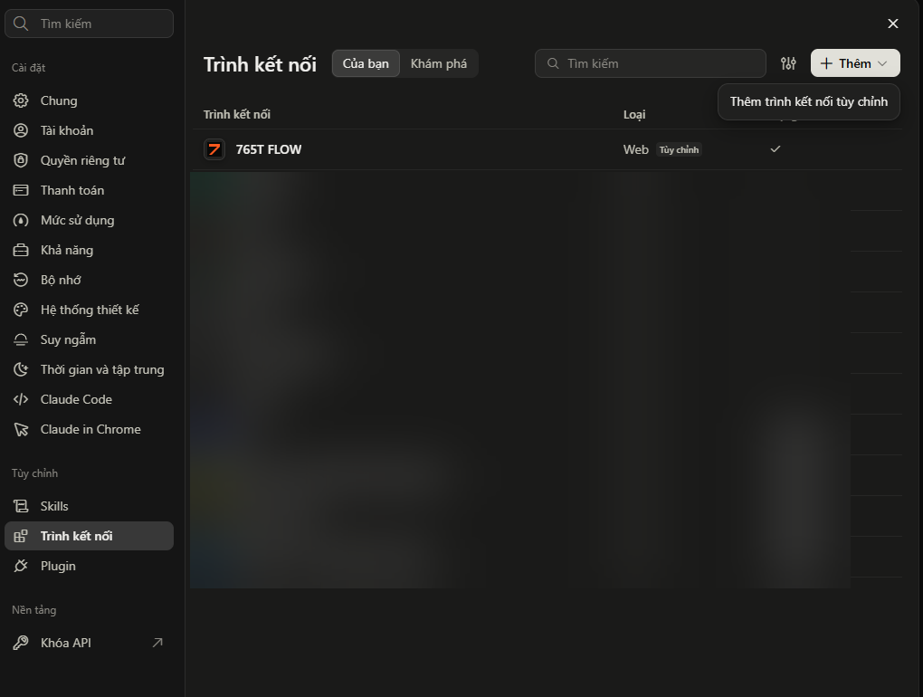This screenshot has height=697, width=923.
Task: Click the Trình kết nối column header
Action: pyautogui.click(x=237, y=114)
